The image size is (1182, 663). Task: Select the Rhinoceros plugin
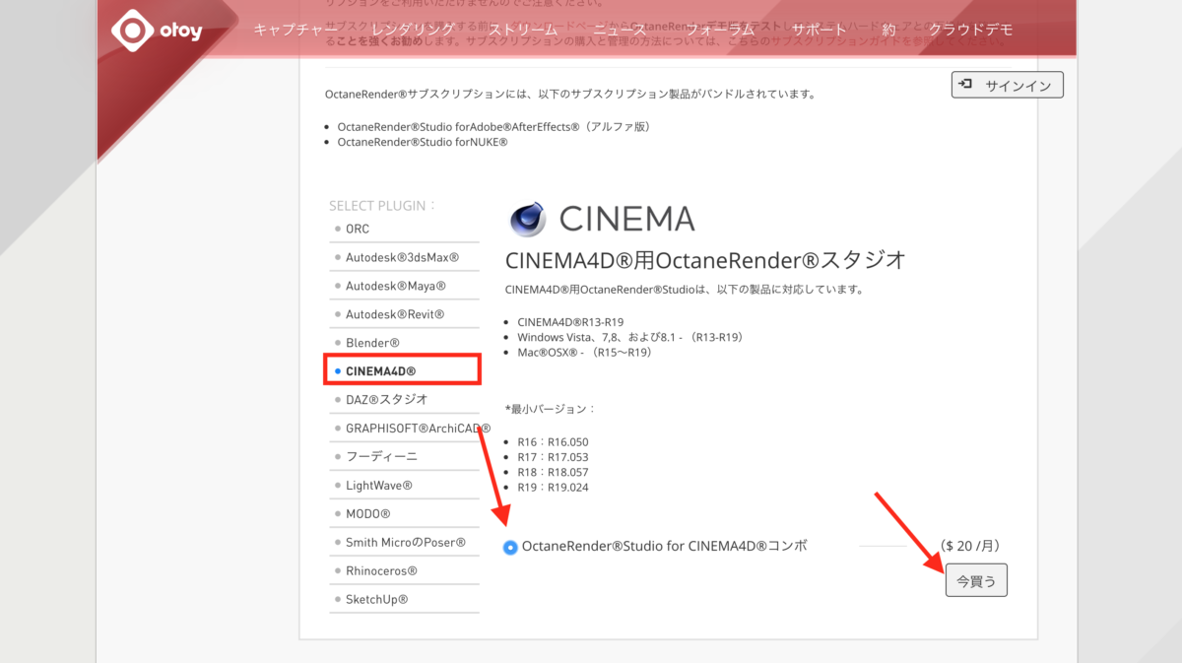[x=381, y=571]
